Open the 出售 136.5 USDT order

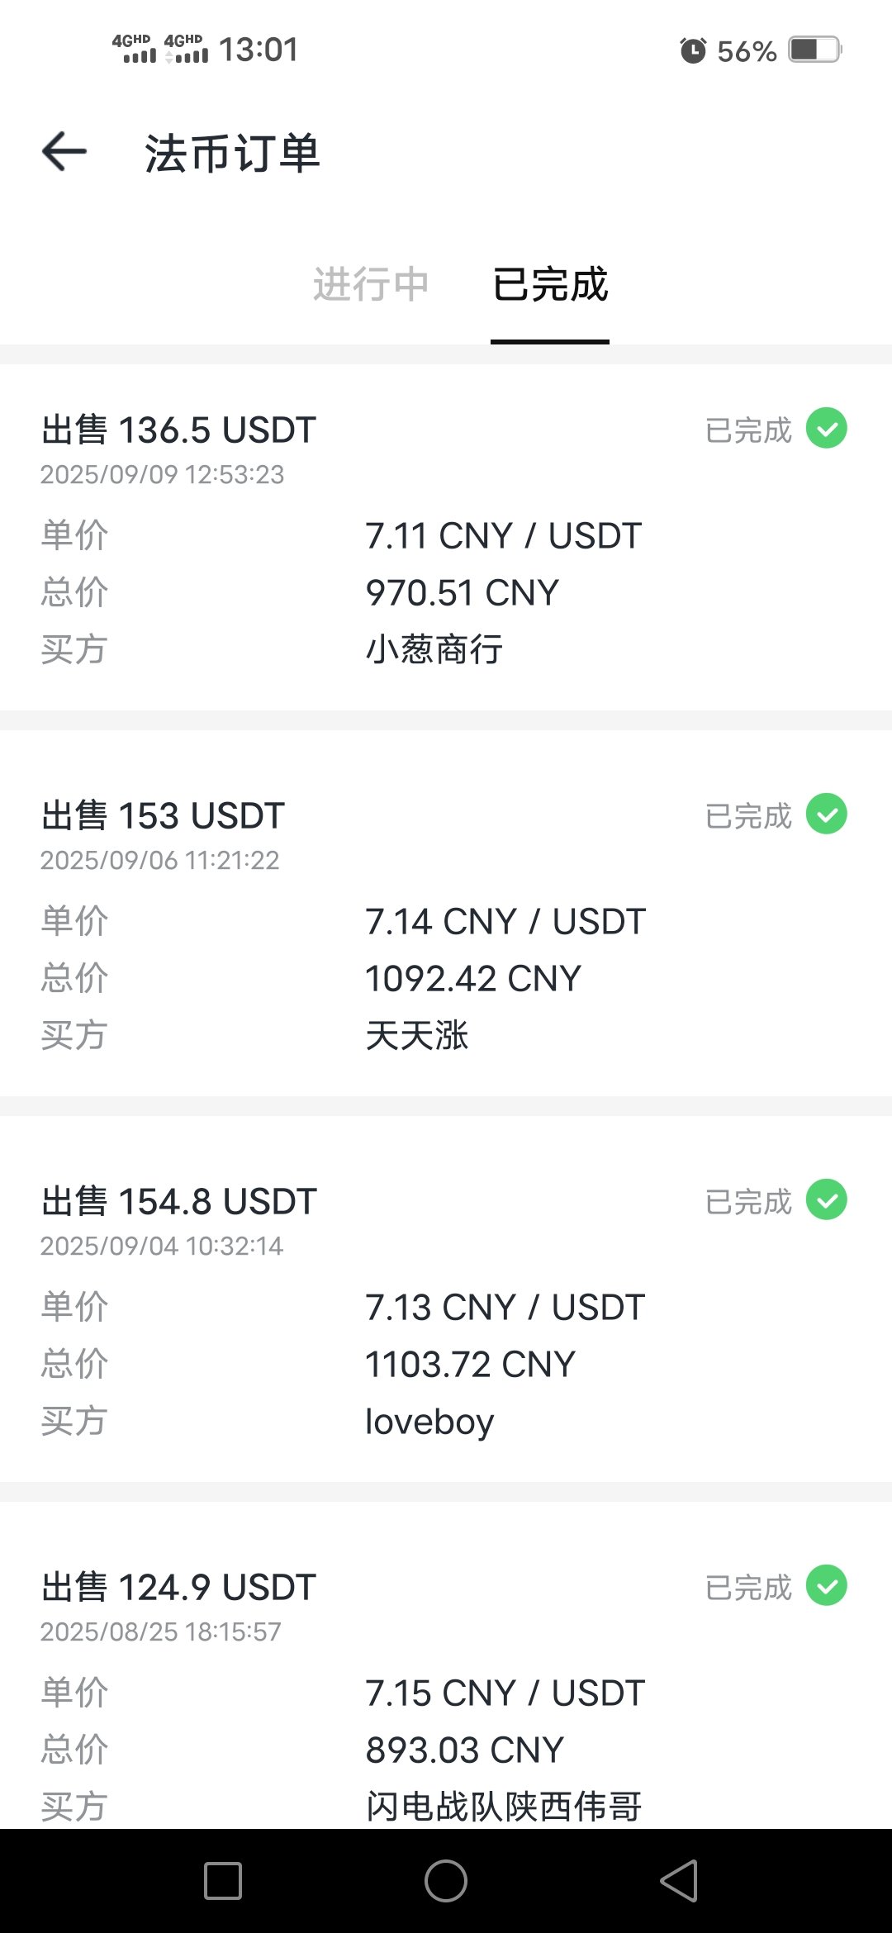(x=179, y=430)
